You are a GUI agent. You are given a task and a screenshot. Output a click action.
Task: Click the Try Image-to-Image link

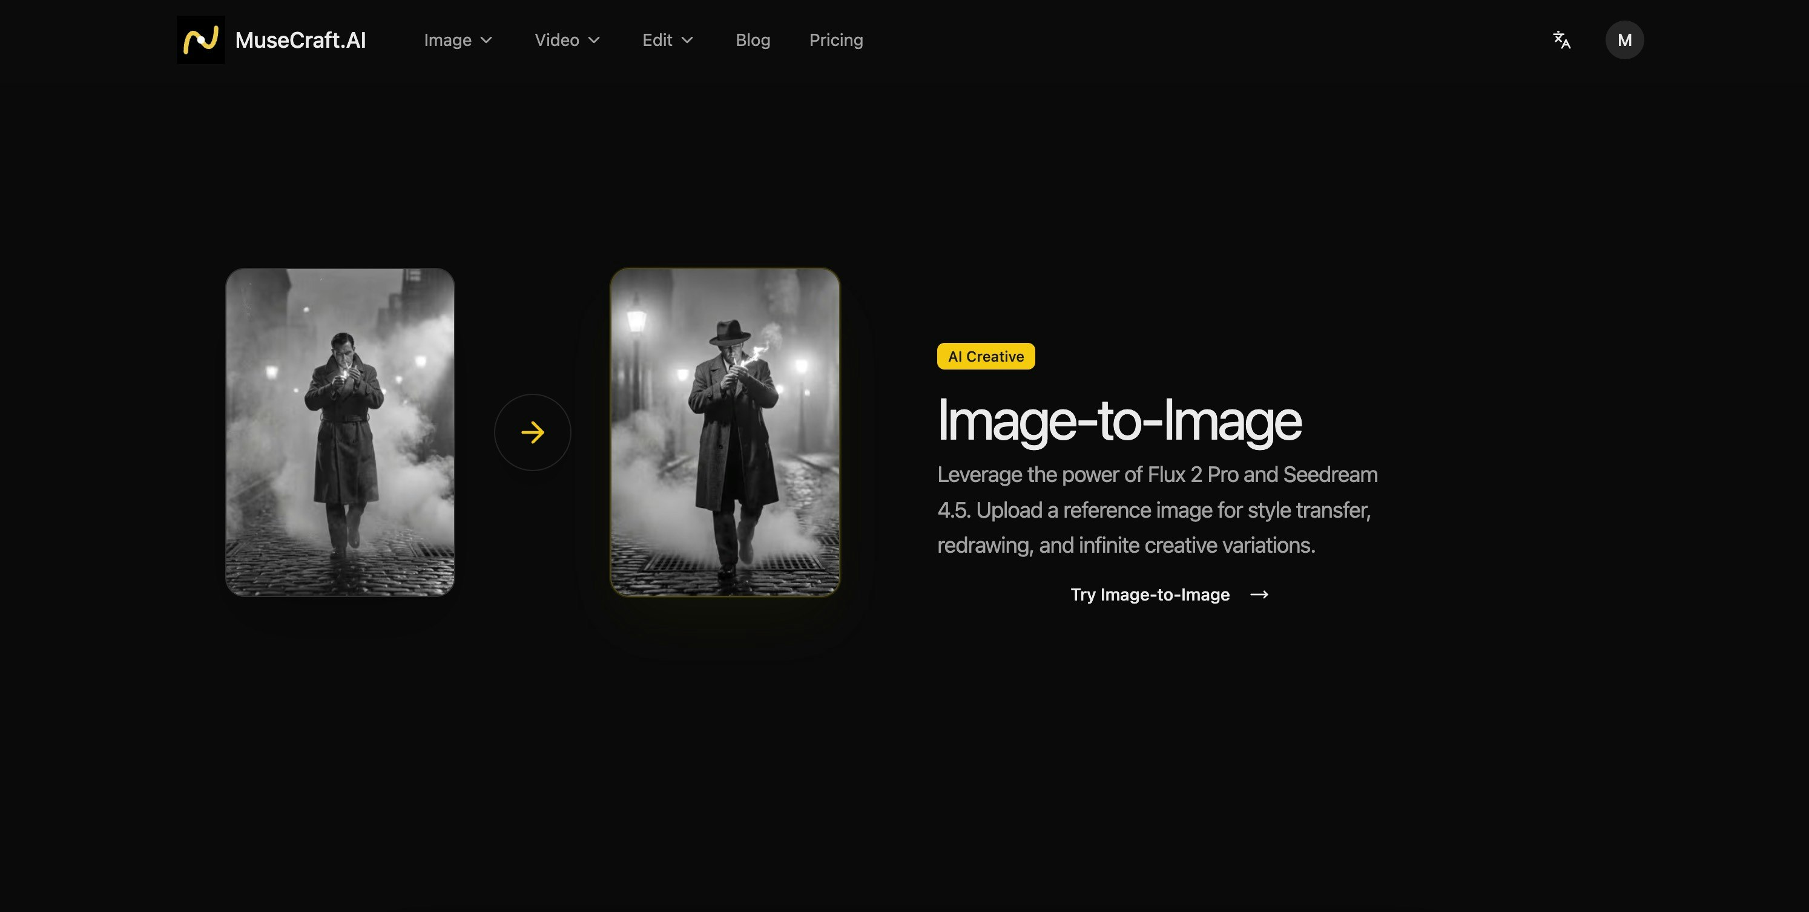coord(1150,594)
